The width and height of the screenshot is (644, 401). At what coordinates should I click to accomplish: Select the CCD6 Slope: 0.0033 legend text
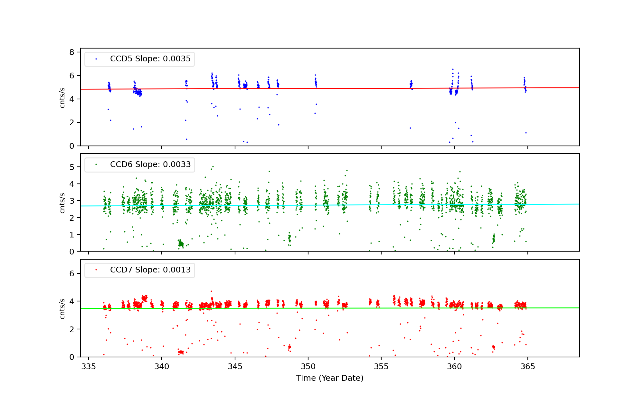150,165
